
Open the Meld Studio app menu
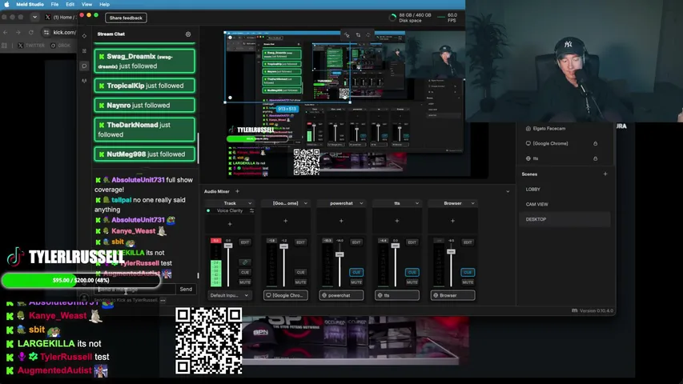coord(30,4)
